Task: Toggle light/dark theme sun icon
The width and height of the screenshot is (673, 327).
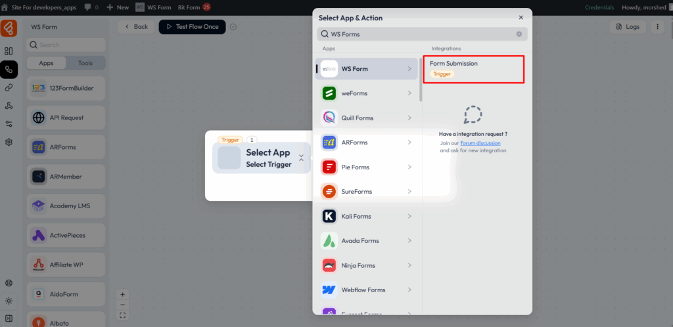Action: click(x=9, y=301)
